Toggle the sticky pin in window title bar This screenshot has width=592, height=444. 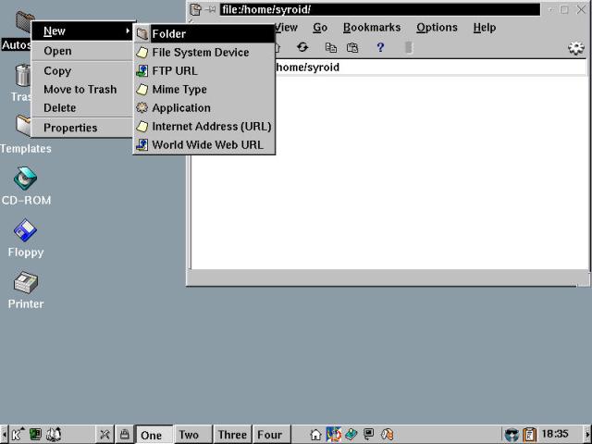pos(210,9)
